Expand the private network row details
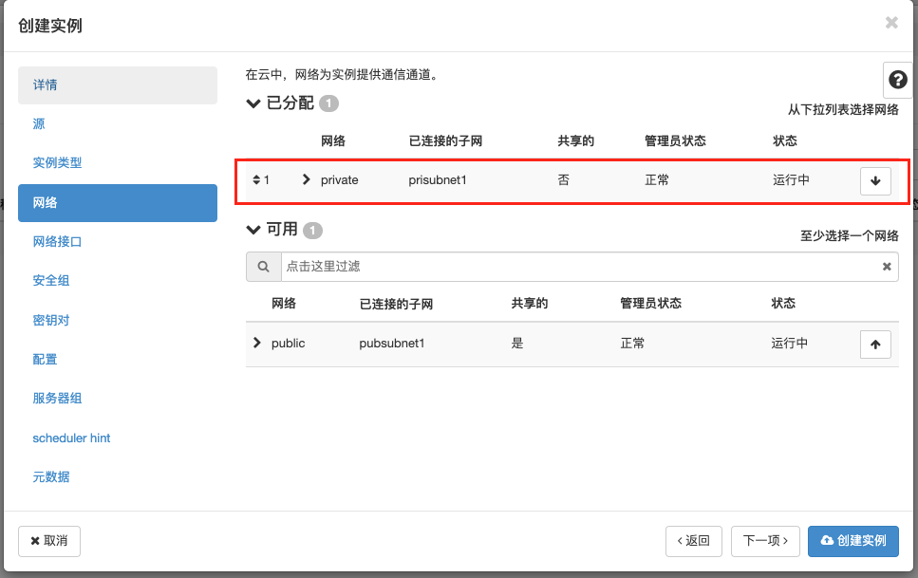The width and height of the screenshot is (918, 578). 306,179
